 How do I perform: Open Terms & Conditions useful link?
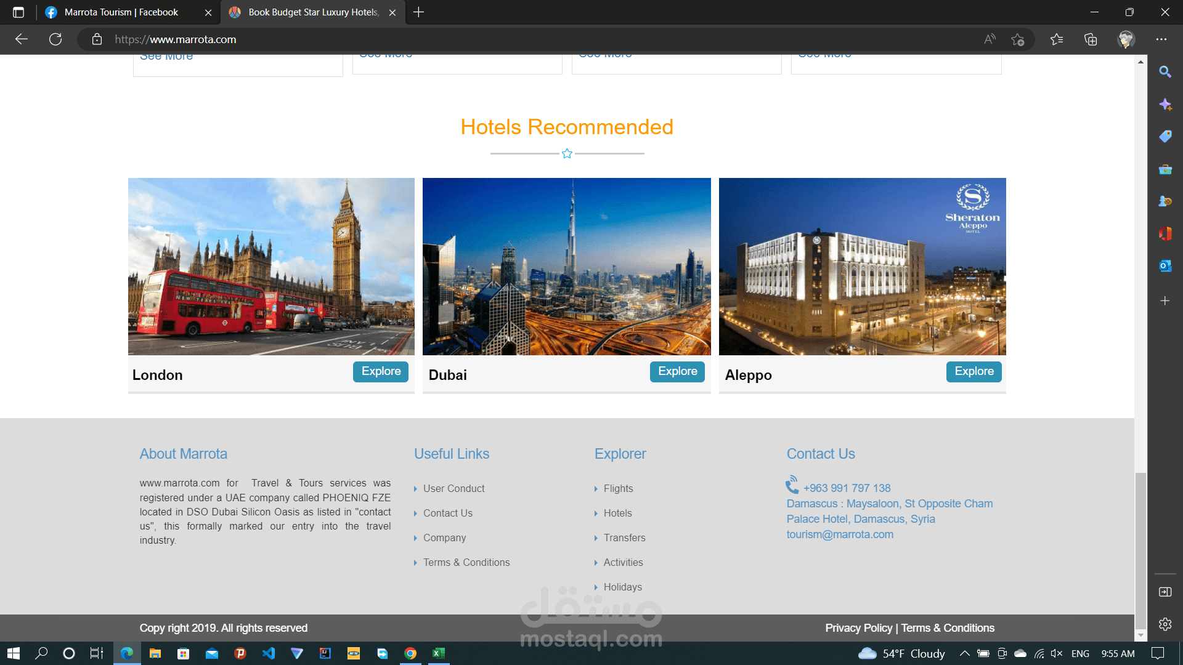[466, 562]
